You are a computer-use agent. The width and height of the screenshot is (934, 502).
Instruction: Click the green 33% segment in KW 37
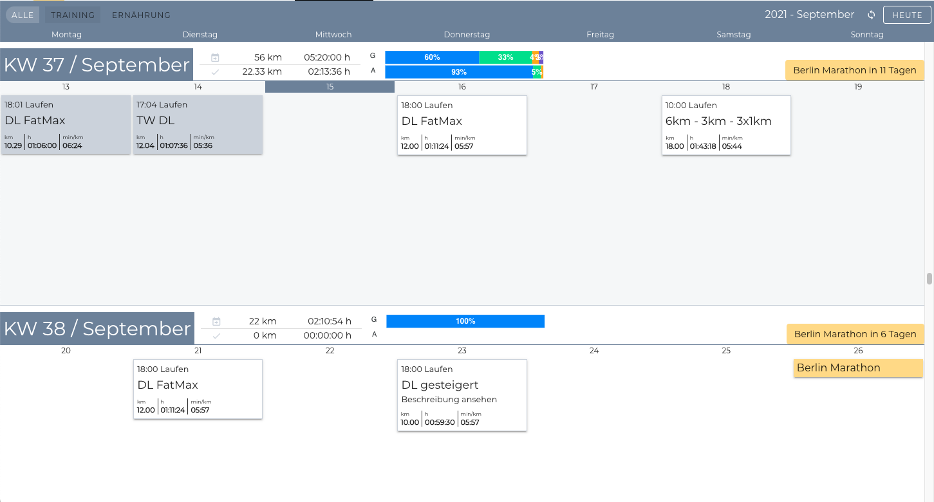click(x=505, y=57)
